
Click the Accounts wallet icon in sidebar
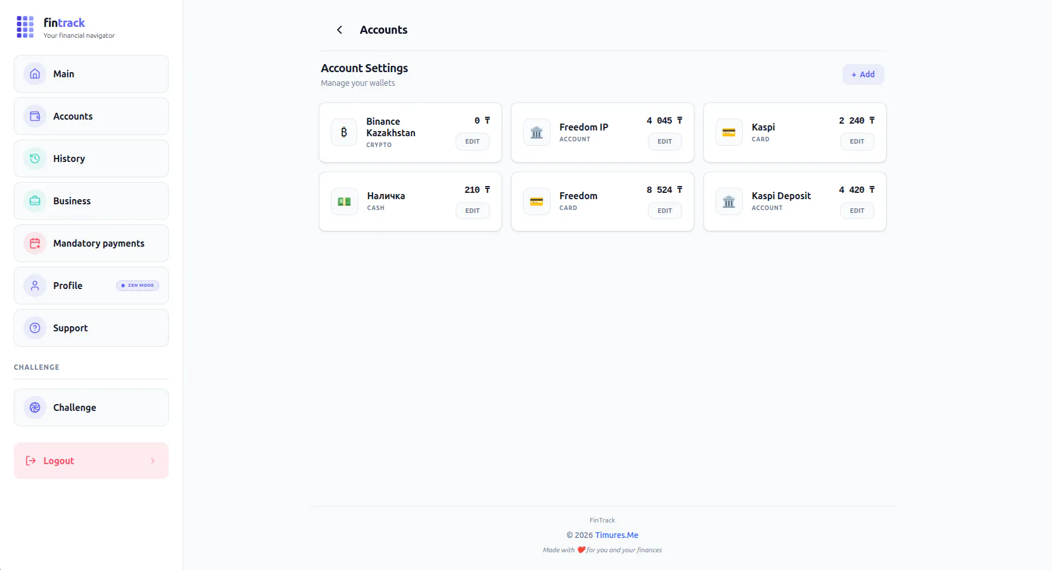35,116
